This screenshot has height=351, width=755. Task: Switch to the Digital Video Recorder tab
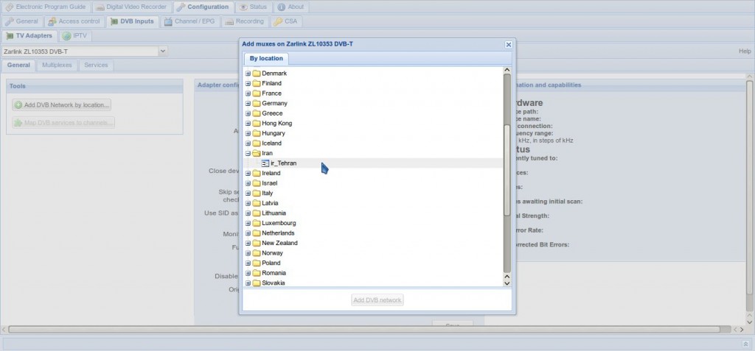[x=131, y=7]
